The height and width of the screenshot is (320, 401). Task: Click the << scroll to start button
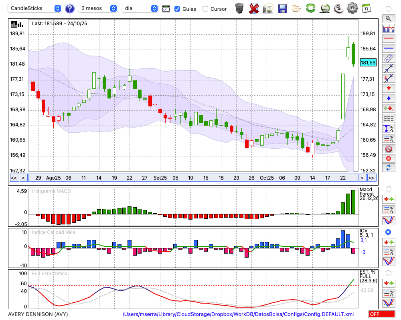coord(14,178)
